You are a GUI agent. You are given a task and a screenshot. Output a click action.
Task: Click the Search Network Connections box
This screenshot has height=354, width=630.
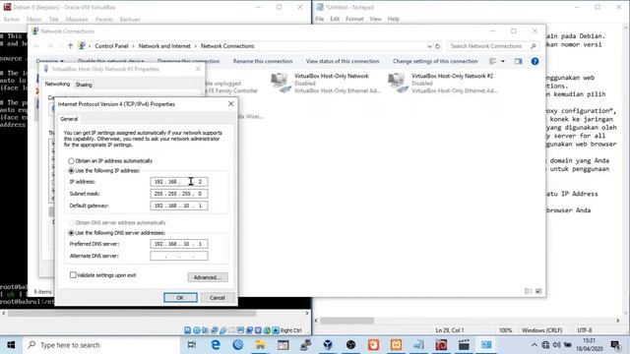point(493,46)
